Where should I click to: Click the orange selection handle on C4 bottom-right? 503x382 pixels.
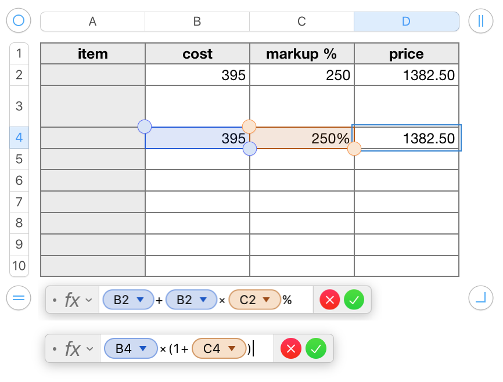(354, 149)
